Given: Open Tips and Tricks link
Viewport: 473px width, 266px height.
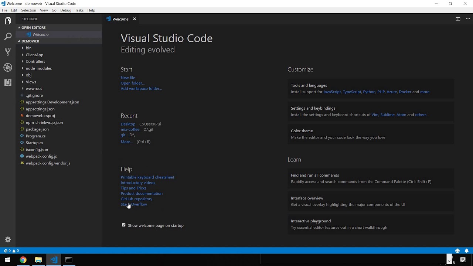Looking at the screenshot, I should (x=133, y=188).
